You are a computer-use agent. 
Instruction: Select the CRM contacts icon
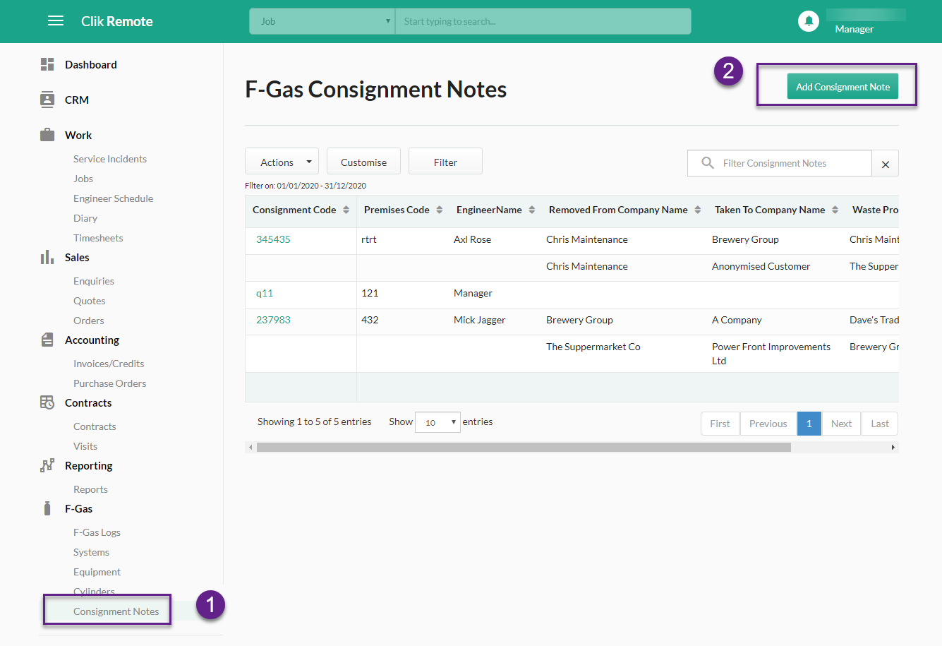pyautogui.click(x=47, y=99)
